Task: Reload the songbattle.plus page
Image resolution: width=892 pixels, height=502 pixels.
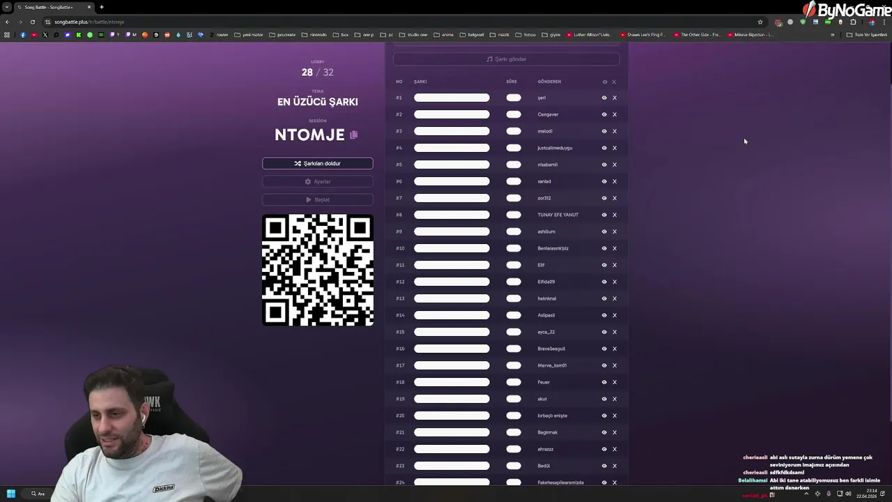Action: pyautogui.click(x=32, y=22)
